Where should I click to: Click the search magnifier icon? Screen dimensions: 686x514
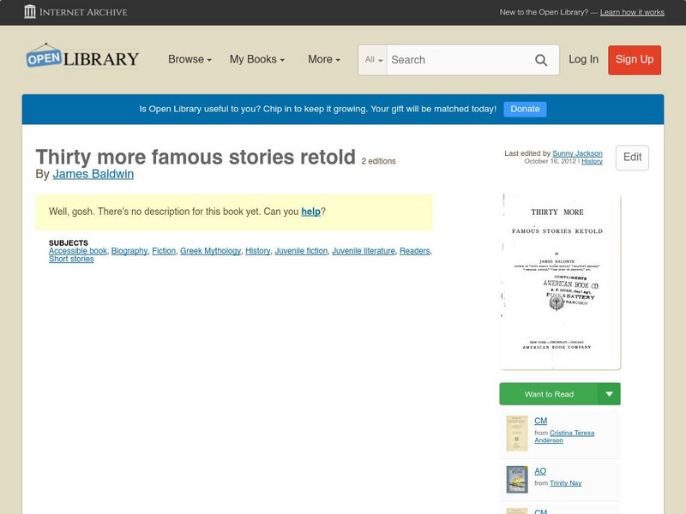tap(541, 60)
